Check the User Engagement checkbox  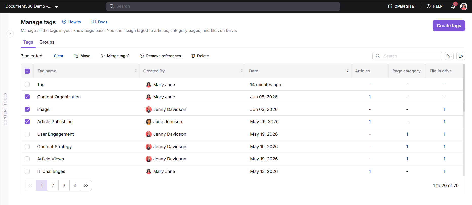(x=27, y=134)
